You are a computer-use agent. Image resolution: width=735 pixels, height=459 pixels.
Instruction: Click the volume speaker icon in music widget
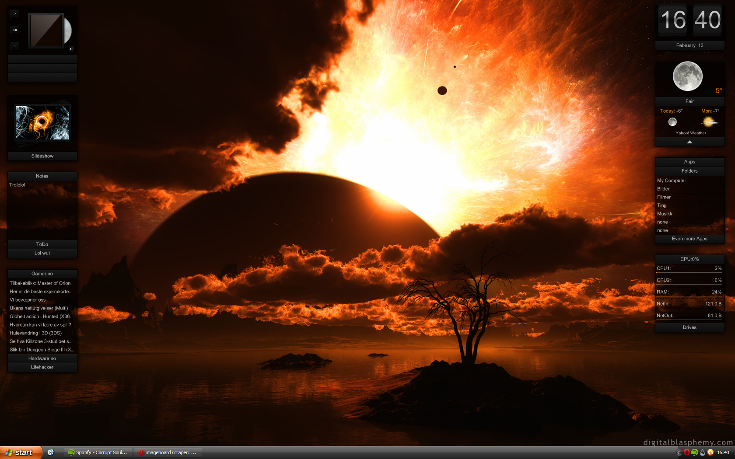click(71, 49)
